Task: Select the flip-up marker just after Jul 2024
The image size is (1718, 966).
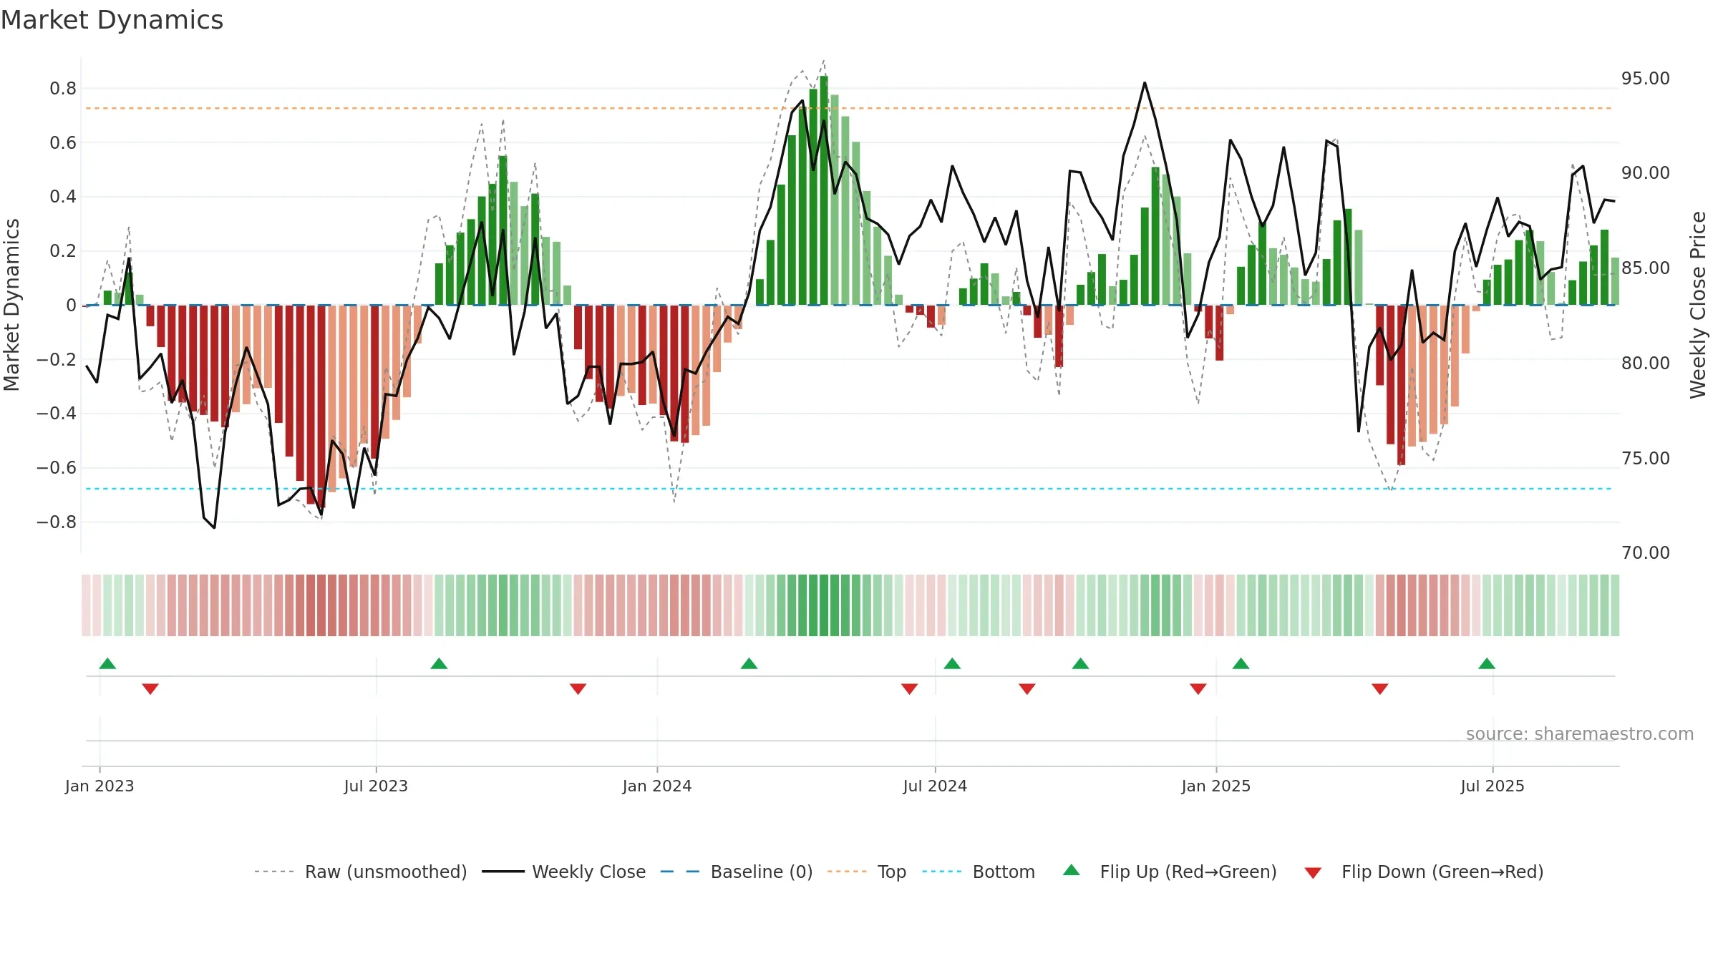Action: (x=952, y=663)
